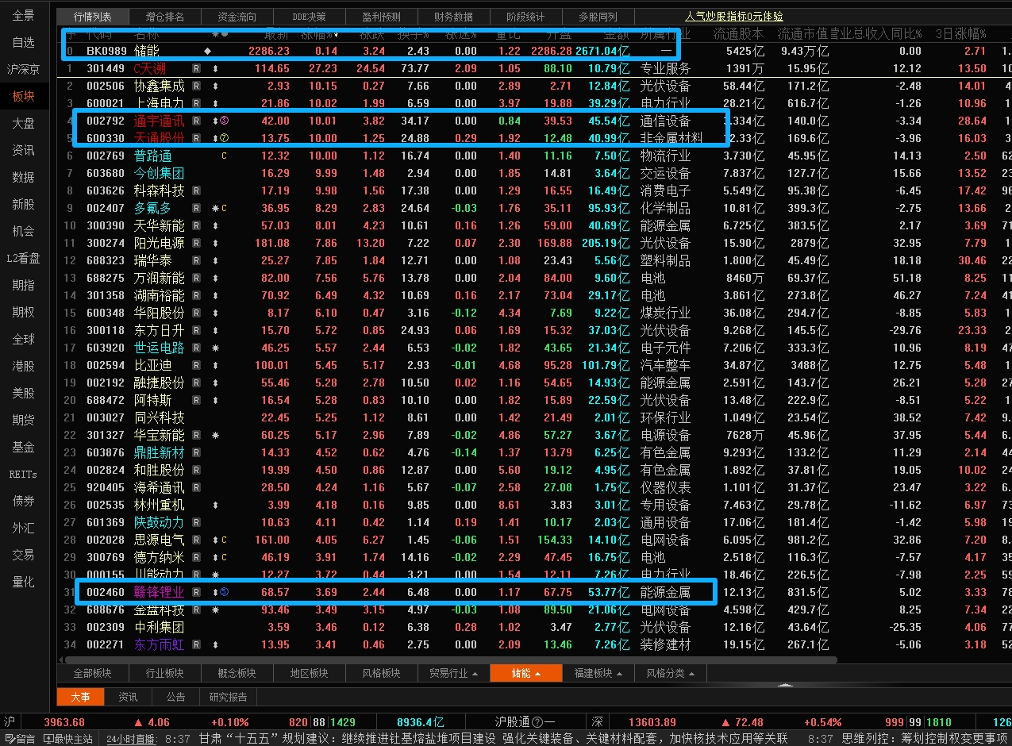Viewport: 1012px width, 746px height.
Task: Switch to the 增仓排名 tab
Action: (x=165, y=17)
